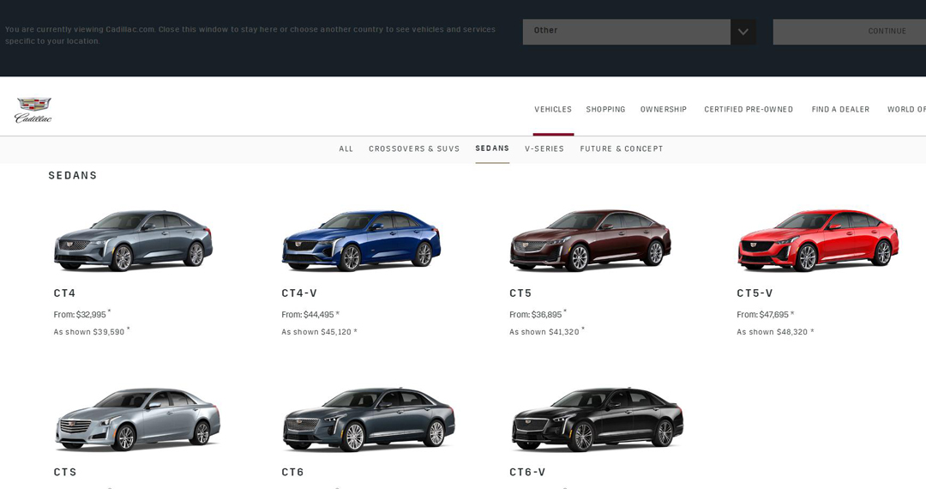Switch to the All vehicles tab
The image size is (926, 489).
(346, 149)
